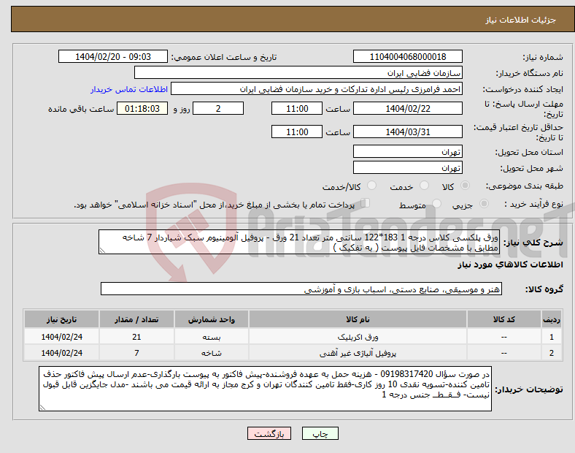Click the need date in ورق اکریلیک row
Viewport: 575px width, 453px height.
(61, 337)
